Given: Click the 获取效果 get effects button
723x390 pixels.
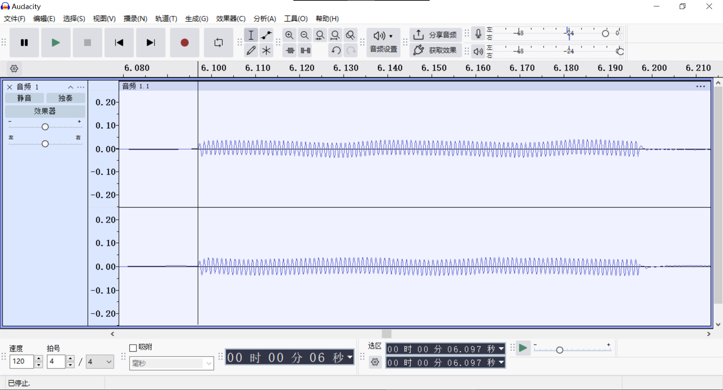Looking at the screenshot, I should (435, 50).
